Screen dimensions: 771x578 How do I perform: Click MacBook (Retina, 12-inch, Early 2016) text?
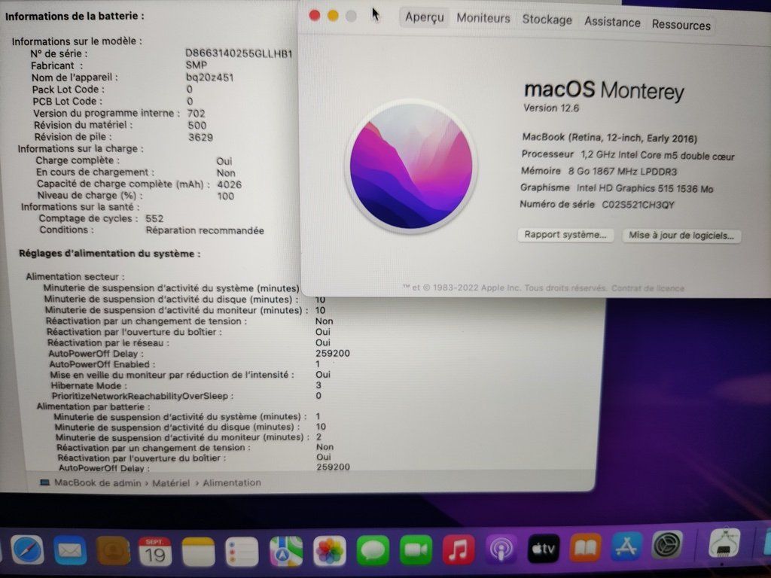click(610, 138)
